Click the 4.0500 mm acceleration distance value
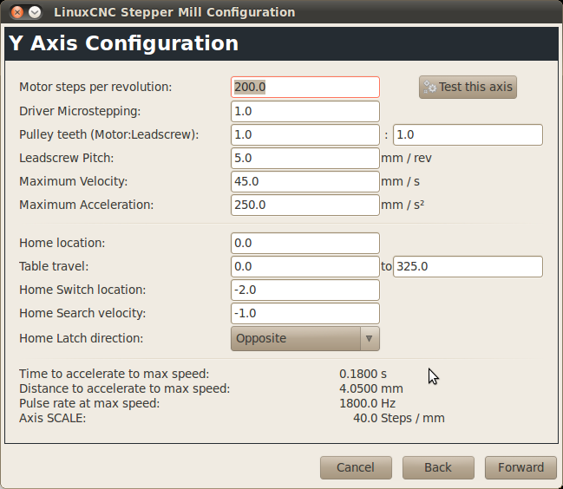Viewport: 563px width, 489px height. [x=371, y=389]
